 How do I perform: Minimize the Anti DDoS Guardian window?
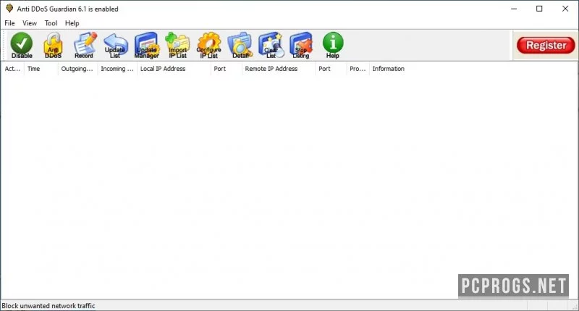pos(514,9)
